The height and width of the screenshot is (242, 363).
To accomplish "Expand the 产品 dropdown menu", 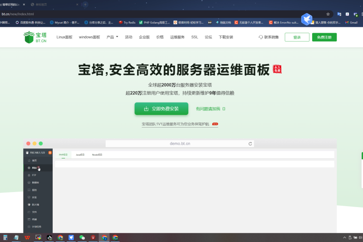I will coord(112,37).
